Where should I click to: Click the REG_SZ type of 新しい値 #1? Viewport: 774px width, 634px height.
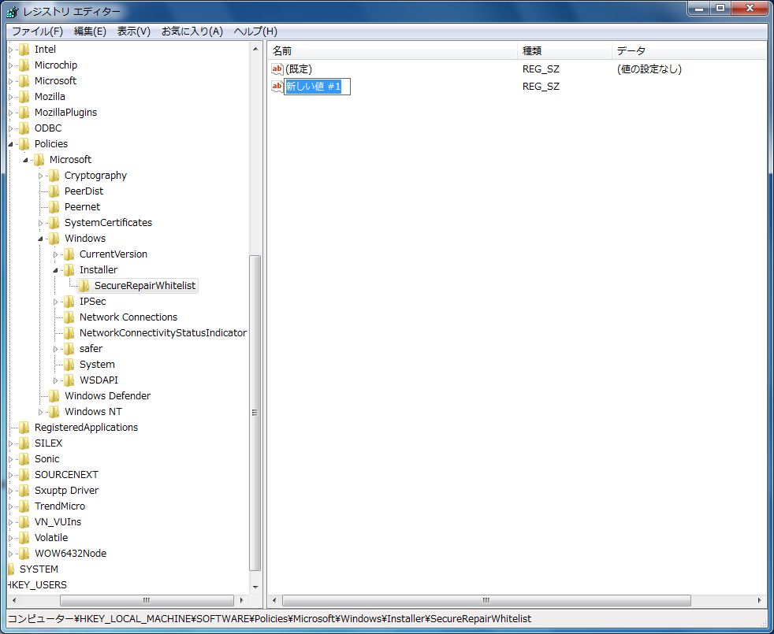tap(541, 87)
